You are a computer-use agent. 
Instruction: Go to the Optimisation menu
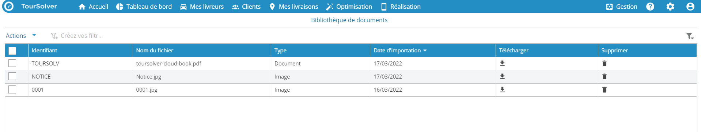click(x=349, y=7)
